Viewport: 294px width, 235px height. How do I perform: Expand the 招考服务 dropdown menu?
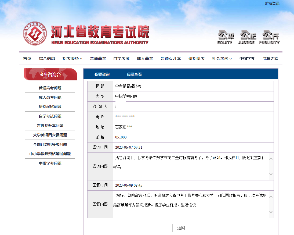coord(72,58)
